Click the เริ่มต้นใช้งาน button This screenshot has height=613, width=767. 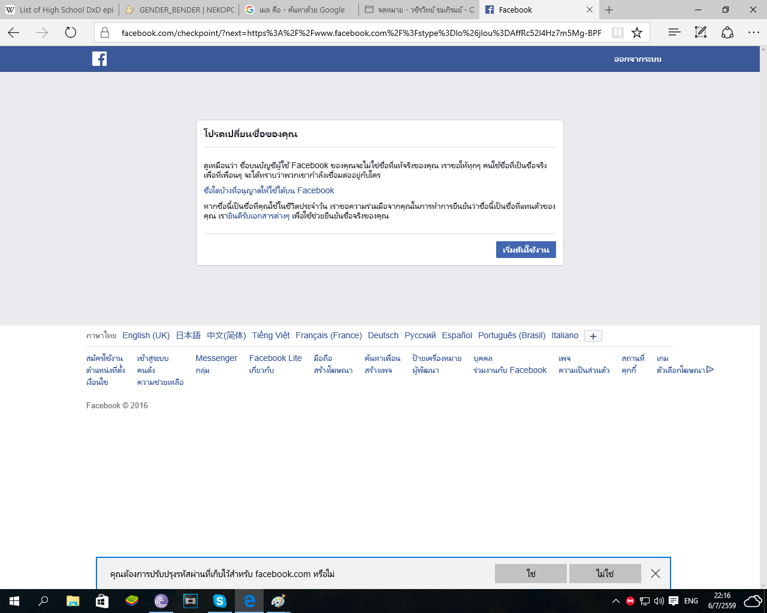(x=526, y=250)
